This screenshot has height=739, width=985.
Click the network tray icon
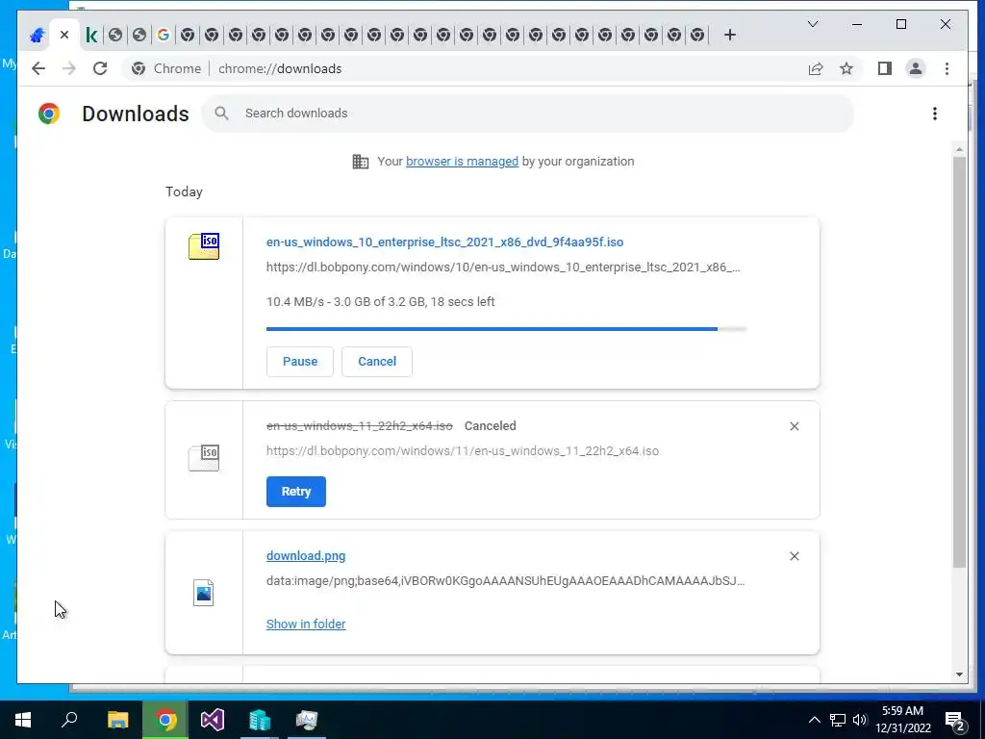(x=838, y=720)
